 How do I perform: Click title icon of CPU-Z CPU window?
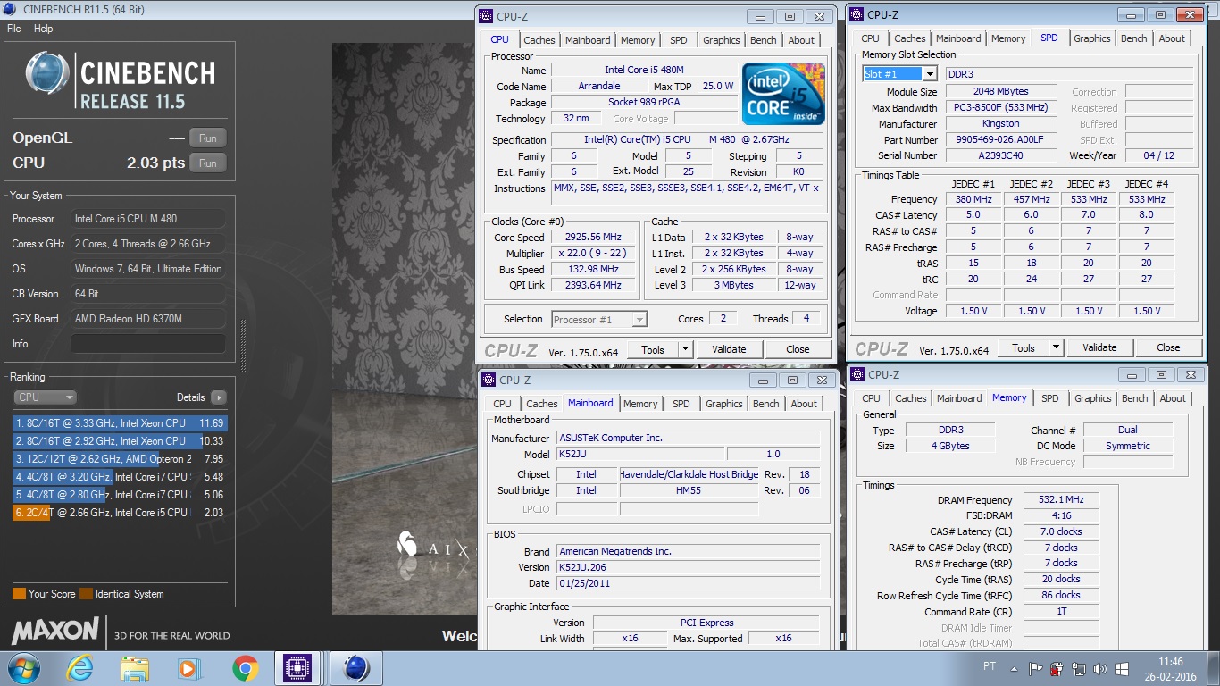click(485, 15)
